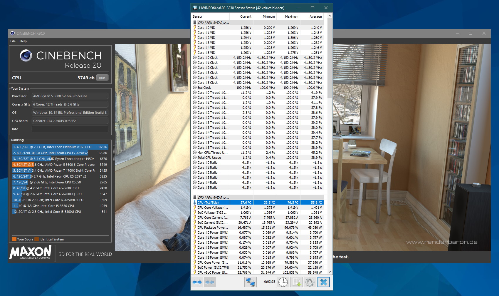499x296 pixels.
Task: Select the Core #5 Ratio row
Action: 258,188
